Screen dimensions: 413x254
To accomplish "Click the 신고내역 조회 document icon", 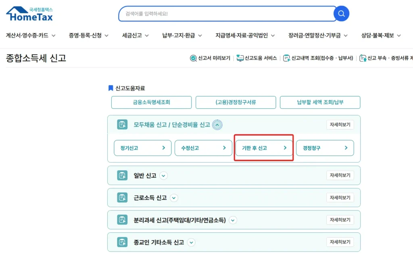I will click(x=286, y=58).
